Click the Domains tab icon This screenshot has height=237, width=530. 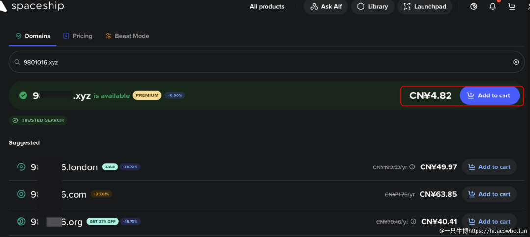pyautogui.click(x=19, y=36)
